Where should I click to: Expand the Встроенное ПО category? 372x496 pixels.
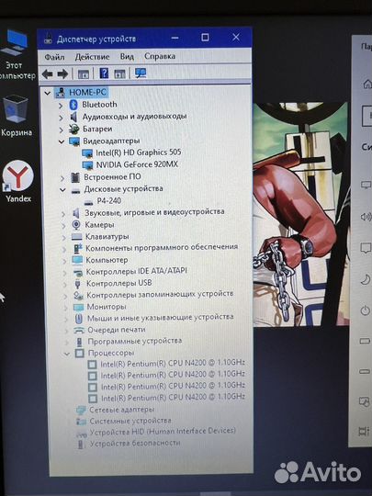[x=62, y=178]
